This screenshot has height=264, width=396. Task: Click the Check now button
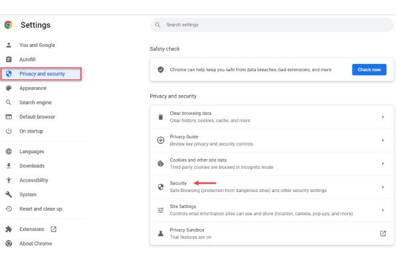point(369,69)
